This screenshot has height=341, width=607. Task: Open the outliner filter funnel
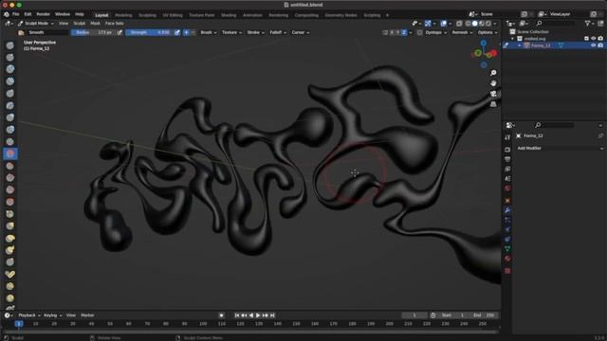click(x=588, y=24)
